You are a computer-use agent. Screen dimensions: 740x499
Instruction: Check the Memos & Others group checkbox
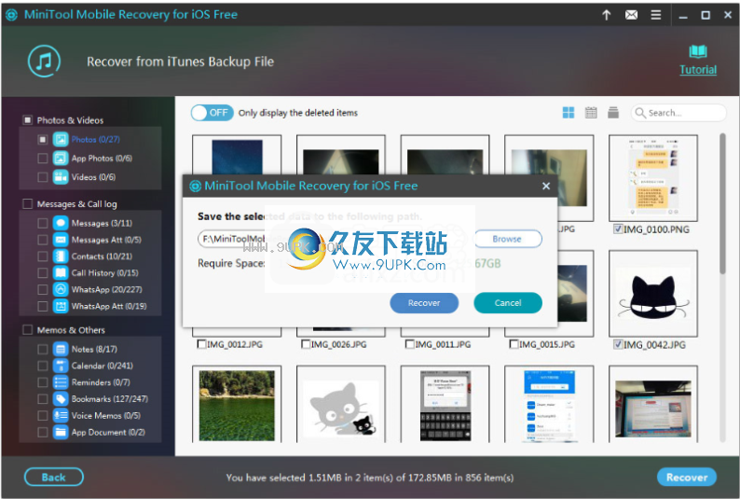point(27,329)
